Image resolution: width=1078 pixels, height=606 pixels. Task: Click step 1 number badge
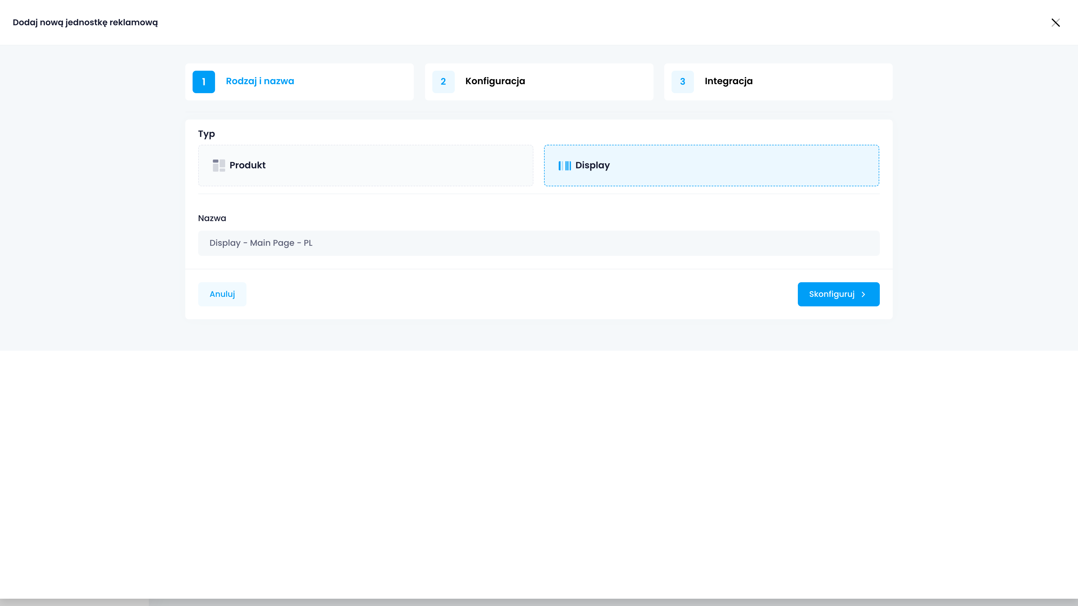(203, 82)
